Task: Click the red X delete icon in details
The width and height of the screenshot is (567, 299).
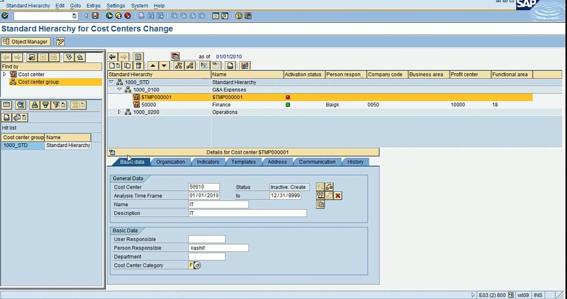Action: point(338,196)
